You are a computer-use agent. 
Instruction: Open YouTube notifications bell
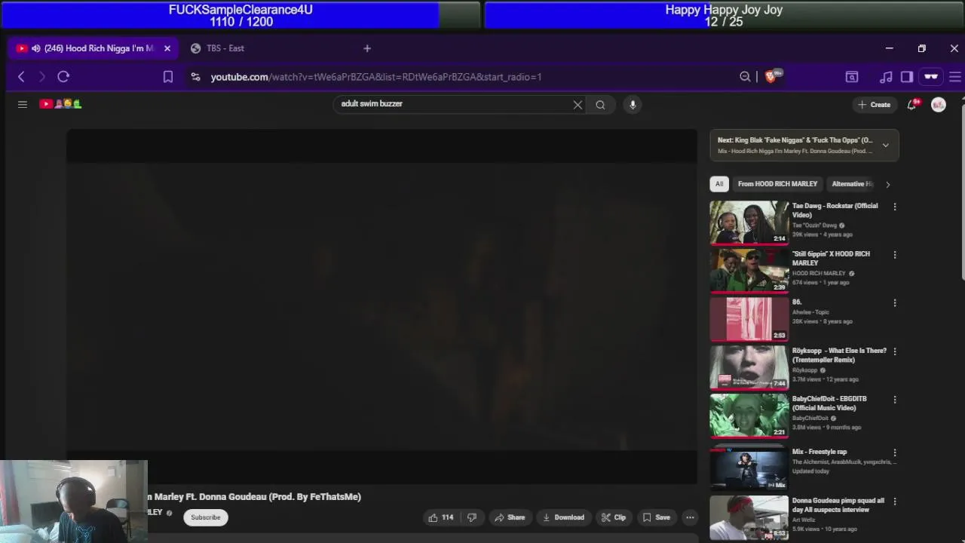click(911, 104)
